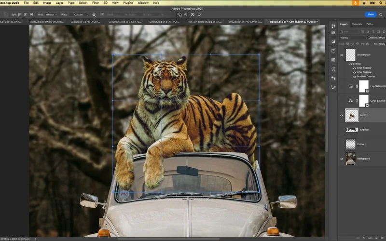Open the Libraries panel icon in dock
This screenshot has width=386, height=241.
click(333, 51)
